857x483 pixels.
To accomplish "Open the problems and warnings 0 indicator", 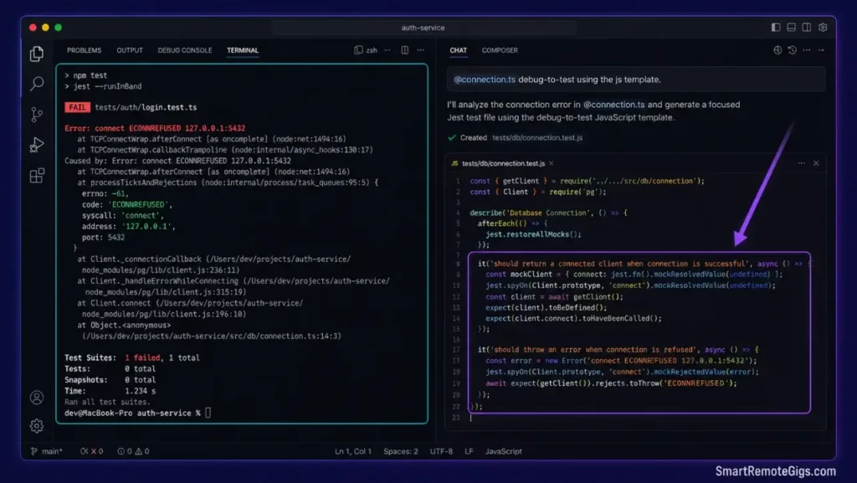I will [x=133, y=451].
